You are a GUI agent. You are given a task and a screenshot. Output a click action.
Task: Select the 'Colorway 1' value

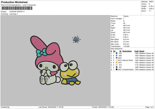pyautogui.click(x=14, y=14)
